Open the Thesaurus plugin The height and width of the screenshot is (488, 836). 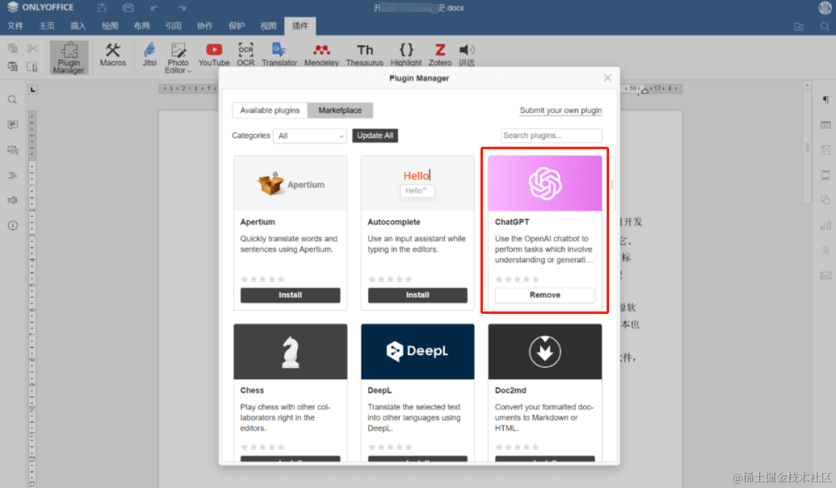(365, 55)
